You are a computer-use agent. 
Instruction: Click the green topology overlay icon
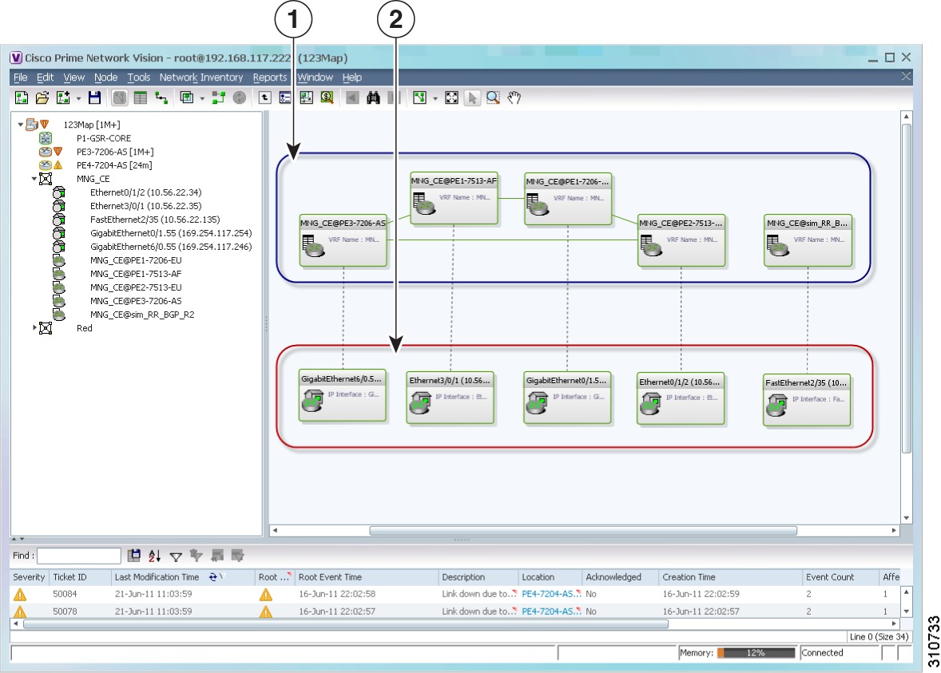pos(218,97)
